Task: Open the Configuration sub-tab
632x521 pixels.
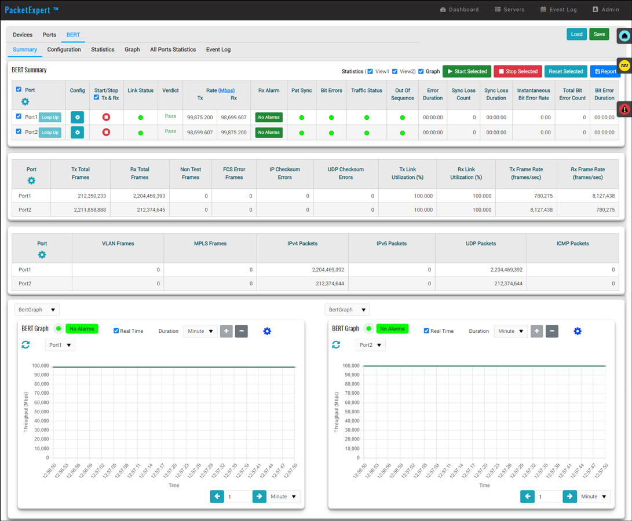Action: point(64,50)
